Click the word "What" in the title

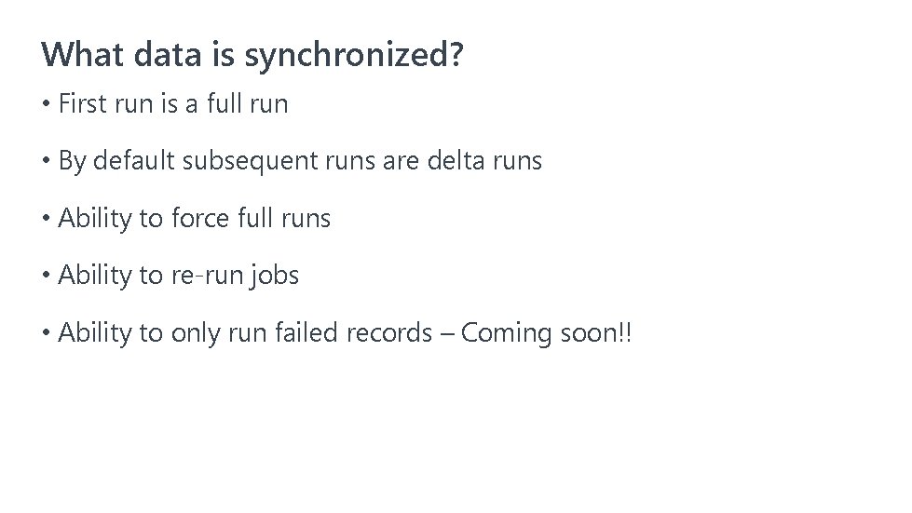[83, 55]
